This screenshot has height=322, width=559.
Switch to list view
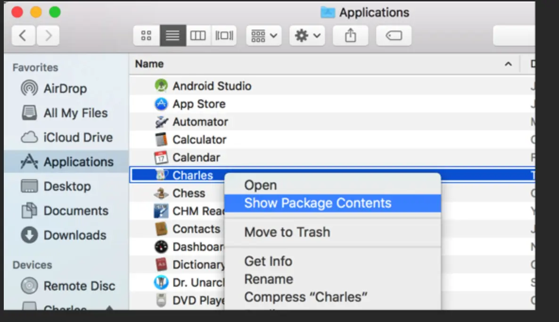pos(173,35)
